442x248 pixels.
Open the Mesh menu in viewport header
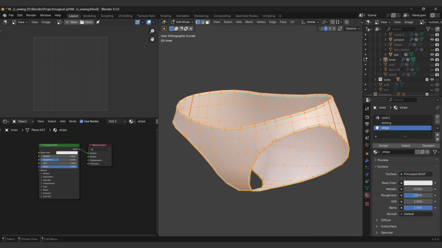coord(249,22)
